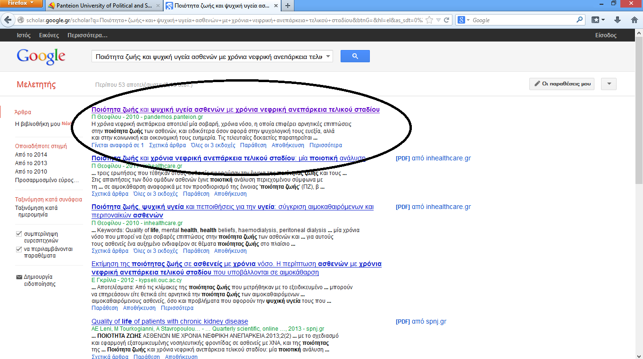
Task: Open the [PDF] από spnj.gr link
Action: [421, 322]
